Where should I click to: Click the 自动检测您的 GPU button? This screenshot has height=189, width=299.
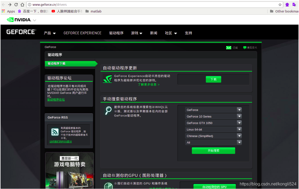[214, 186]
